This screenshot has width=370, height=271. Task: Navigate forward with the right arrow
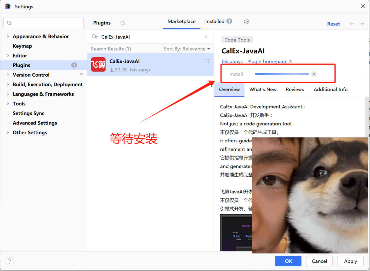(362, 23)
